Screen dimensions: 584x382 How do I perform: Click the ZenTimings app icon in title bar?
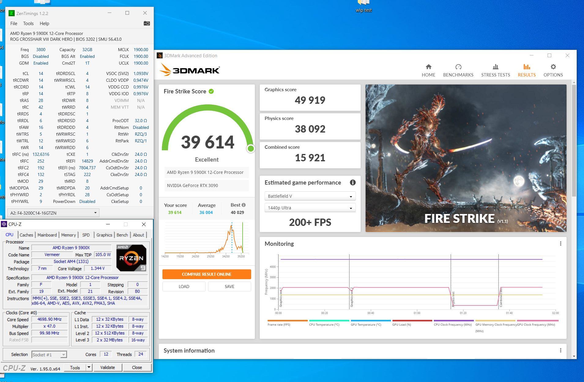point(11,13)
